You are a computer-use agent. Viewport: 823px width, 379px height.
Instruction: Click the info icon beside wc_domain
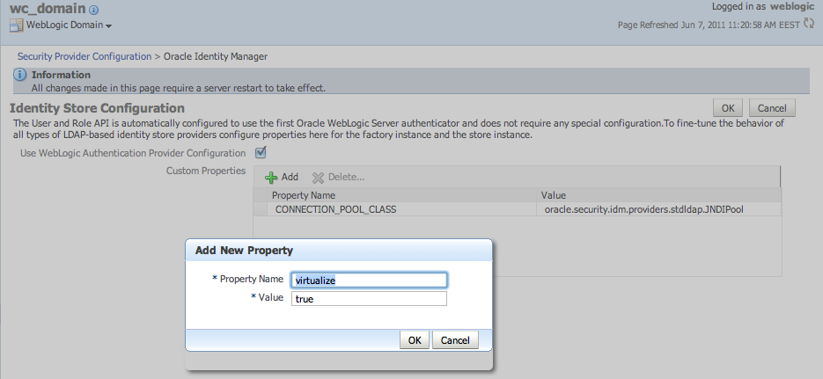point(94,10)
